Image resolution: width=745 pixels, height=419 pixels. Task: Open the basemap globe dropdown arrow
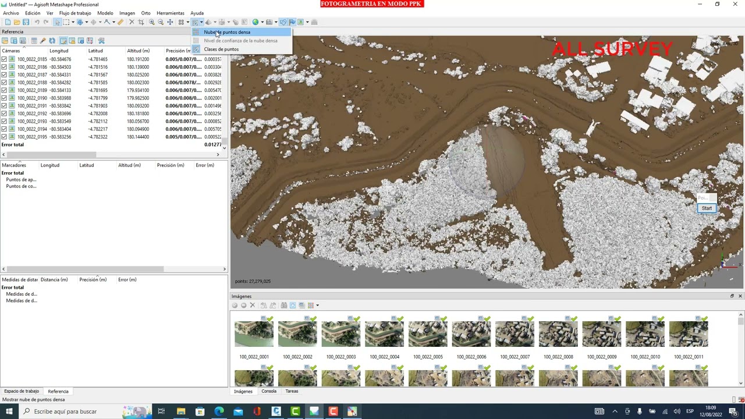click(x=262, y=22)
